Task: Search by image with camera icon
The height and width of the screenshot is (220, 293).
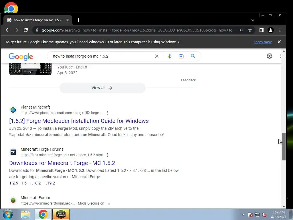Action: coord(181,56)
